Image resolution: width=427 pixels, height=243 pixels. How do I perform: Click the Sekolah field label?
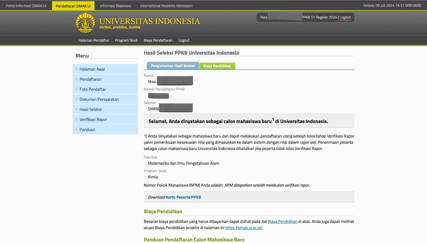pos(150,103)
